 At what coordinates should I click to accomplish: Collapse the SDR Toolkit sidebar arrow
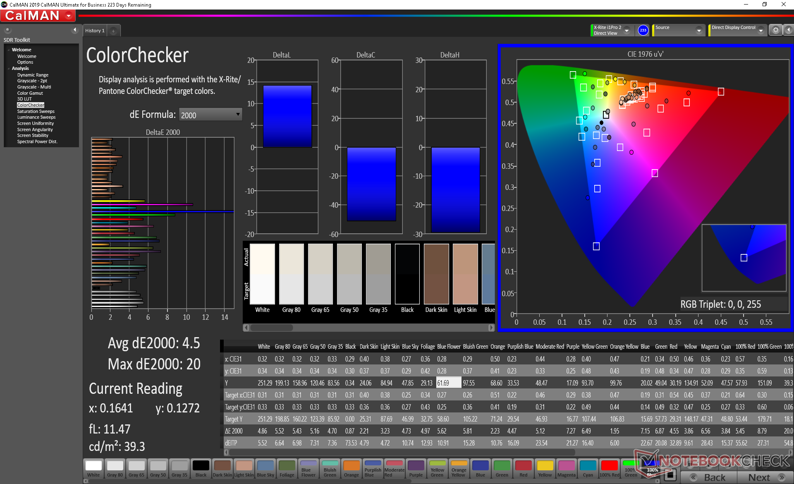pos(75,30)
